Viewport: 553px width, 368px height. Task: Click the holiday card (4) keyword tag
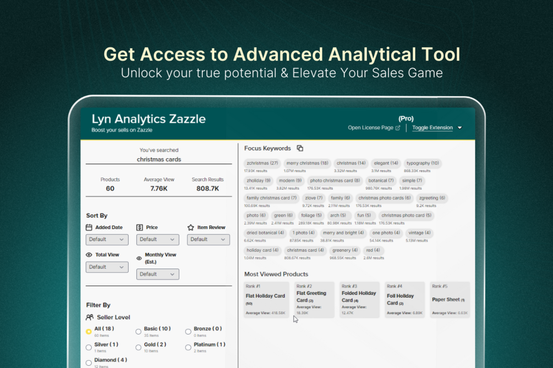262,250
